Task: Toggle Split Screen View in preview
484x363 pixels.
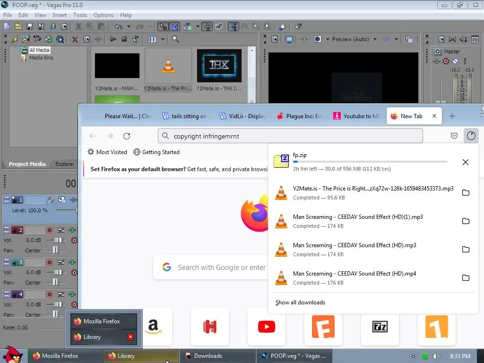Action: (x=318, y=39)
